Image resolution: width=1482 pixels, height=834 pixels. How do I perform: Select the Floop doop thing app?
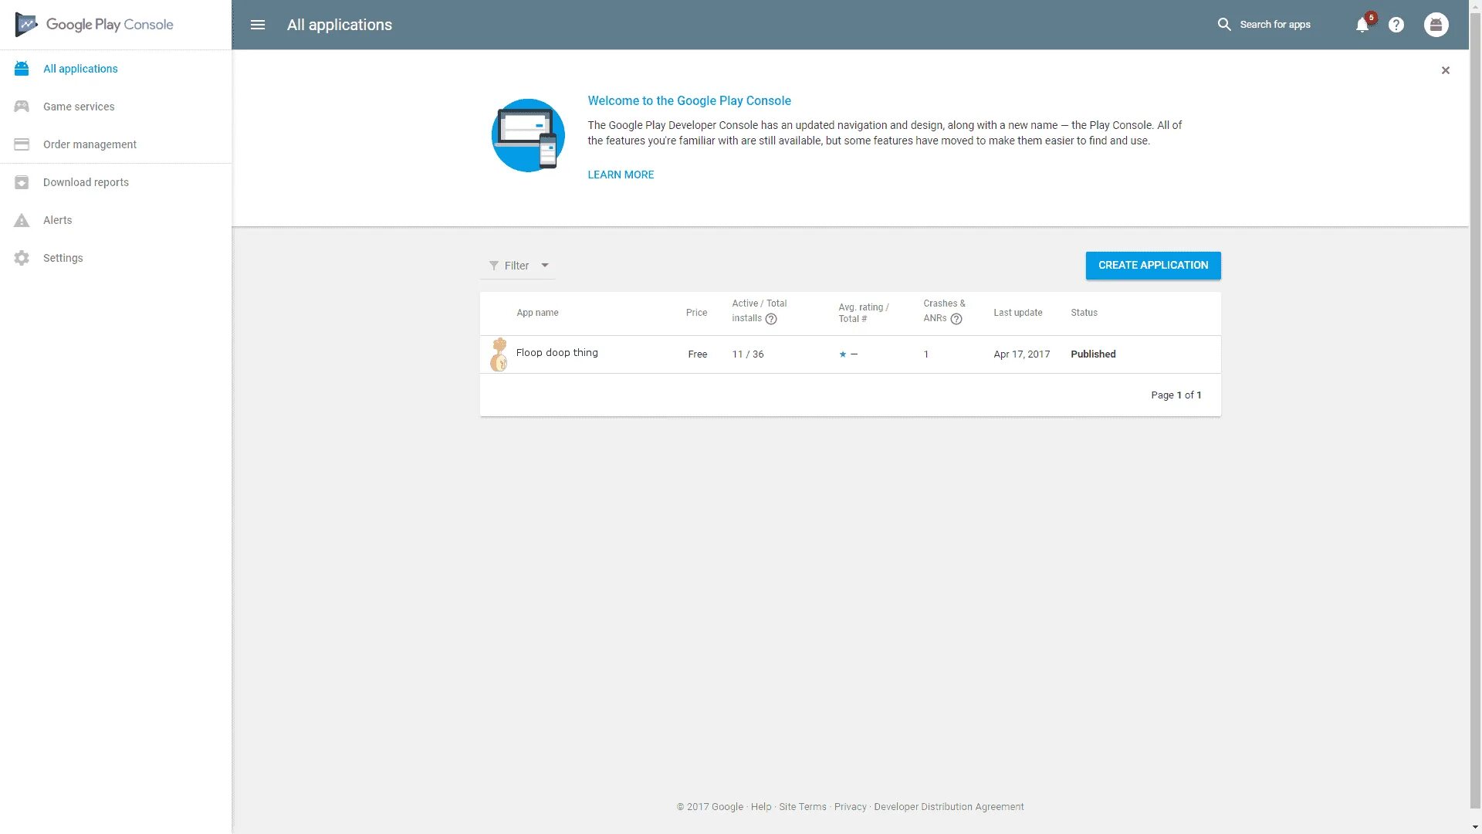click(x=557, y=352)
